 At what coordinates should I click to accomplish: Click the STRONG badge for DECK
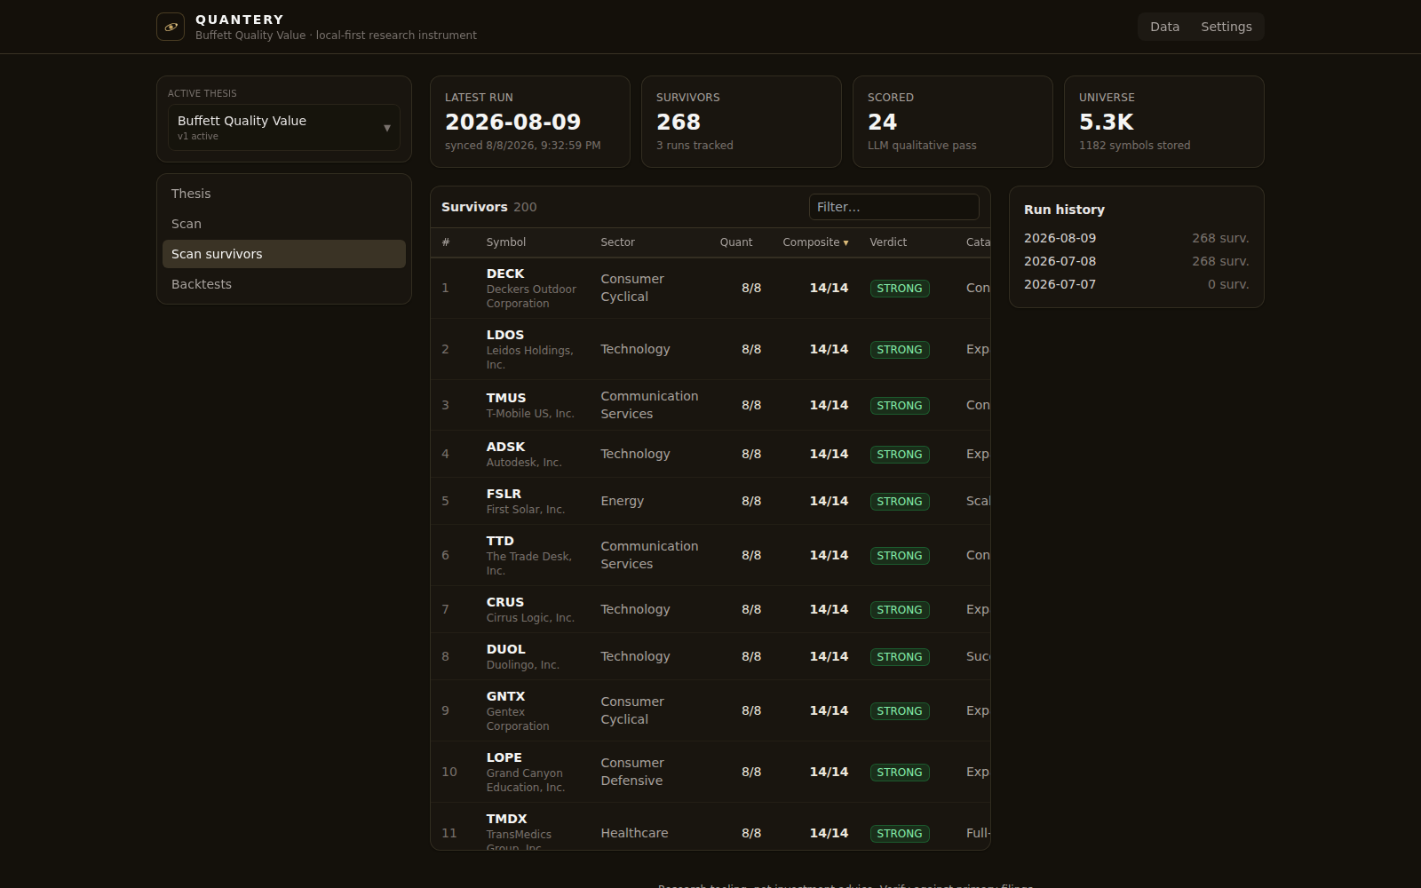tap(900, 289)
